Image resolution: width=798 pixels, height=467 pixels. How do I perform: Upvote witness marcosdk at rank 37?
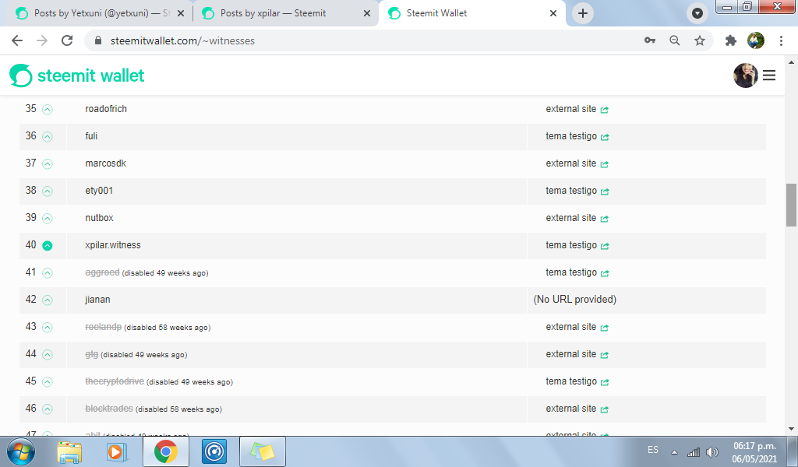48,163
